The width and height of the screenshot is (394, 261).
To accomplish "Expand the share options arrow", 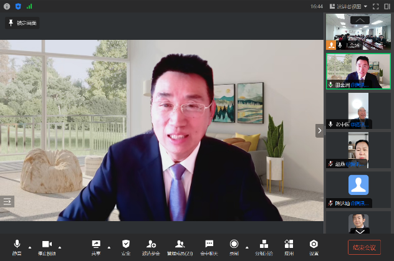I will click(x=108, y=247).
